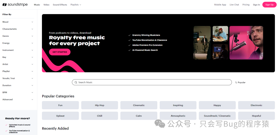Open the Pricing link
This screenshot has height=135, width=278.
coord(246,5)
